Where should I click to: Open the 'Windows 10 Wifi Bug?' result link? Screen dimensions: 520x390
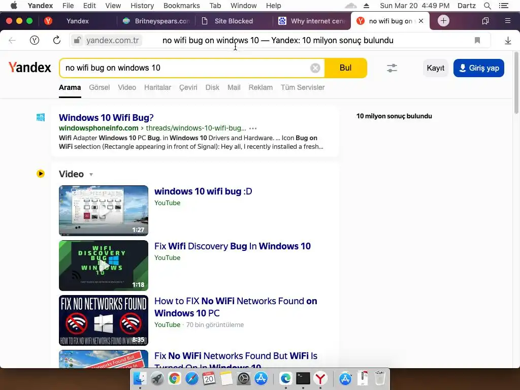pos(106,118)
